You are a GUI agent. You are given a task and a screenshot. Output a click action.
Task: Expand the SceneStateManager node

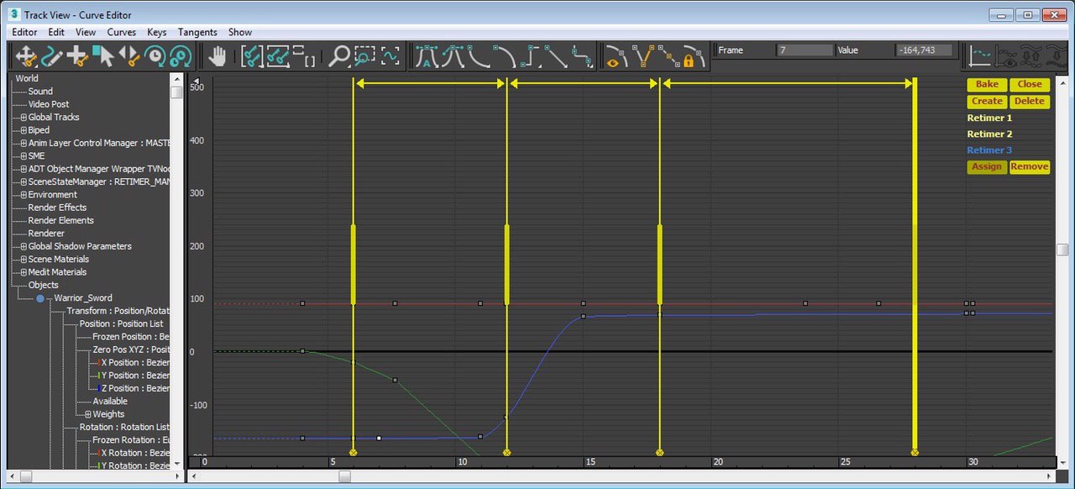pyautogui.click(x=24, y=181)
